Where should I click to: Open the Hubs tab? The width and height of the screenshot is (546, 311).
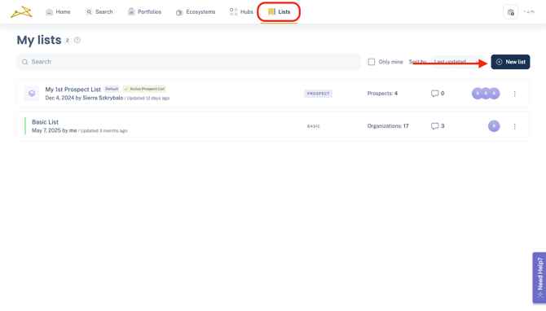coord(241,12)
